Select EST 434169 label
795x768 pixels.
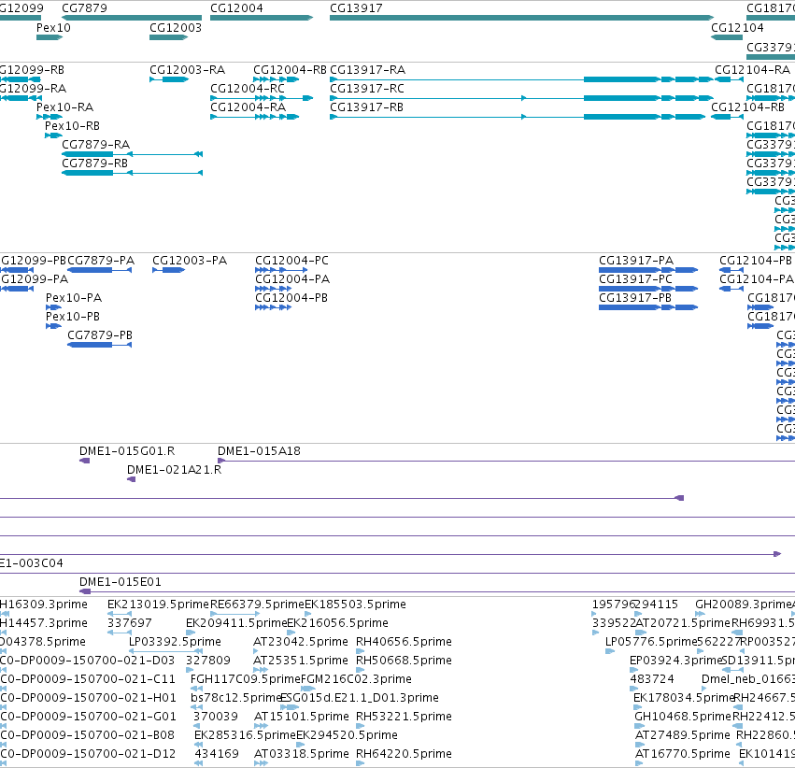point(217,754)
